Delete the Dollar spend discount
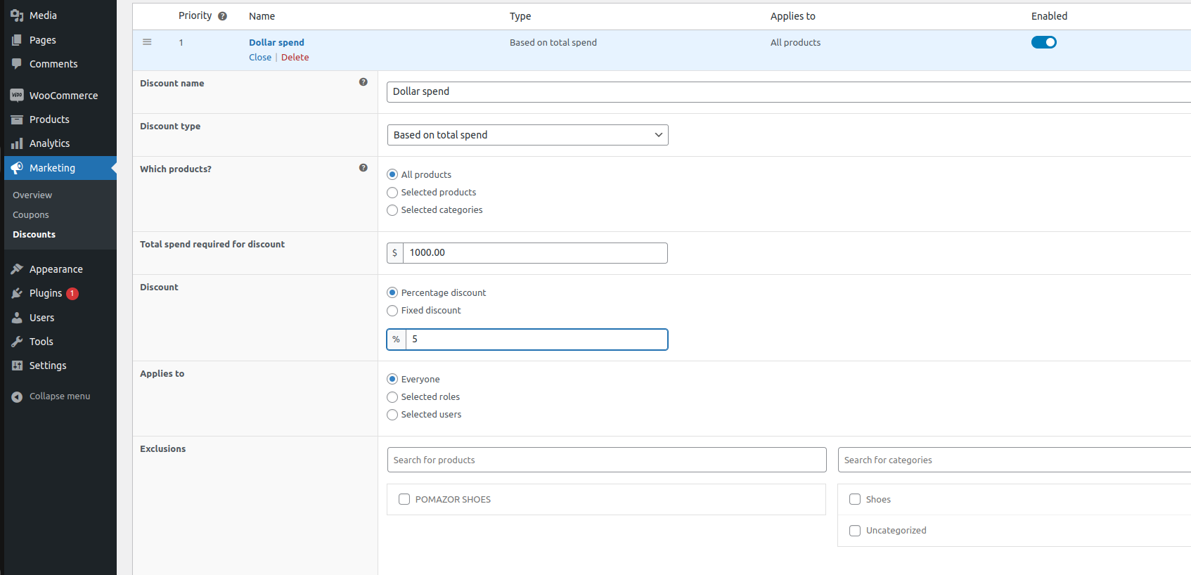 [x=295, y=58]
